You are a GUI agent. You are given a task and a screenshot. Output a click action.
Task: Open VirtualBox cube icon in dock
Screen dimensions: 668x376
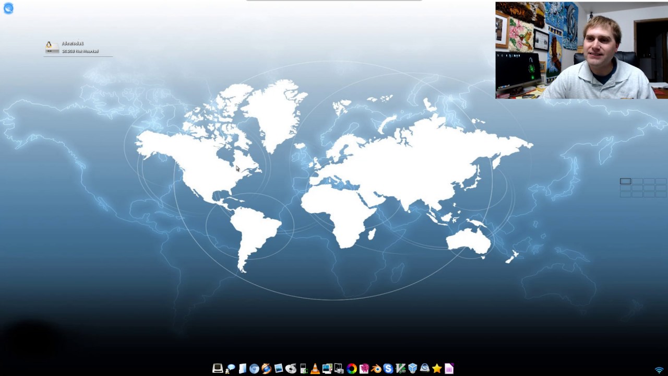412,369
